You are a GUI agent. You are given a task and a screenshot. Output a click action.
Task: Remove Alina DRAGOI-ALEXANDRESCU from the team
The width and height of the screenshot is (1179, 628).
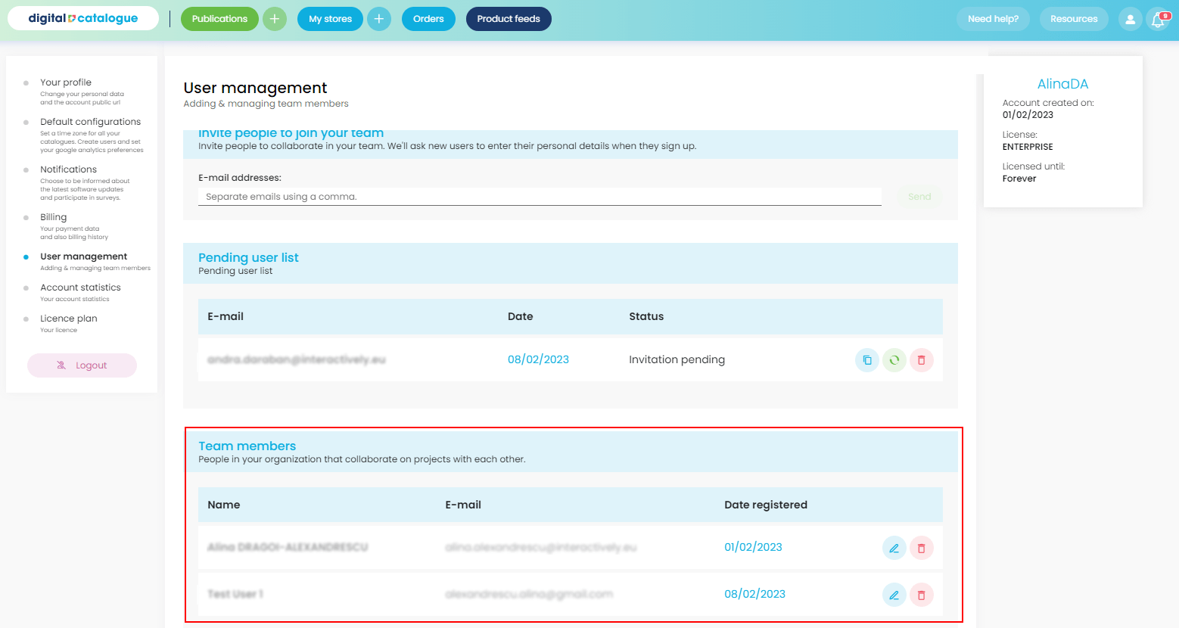pos(921,547)
